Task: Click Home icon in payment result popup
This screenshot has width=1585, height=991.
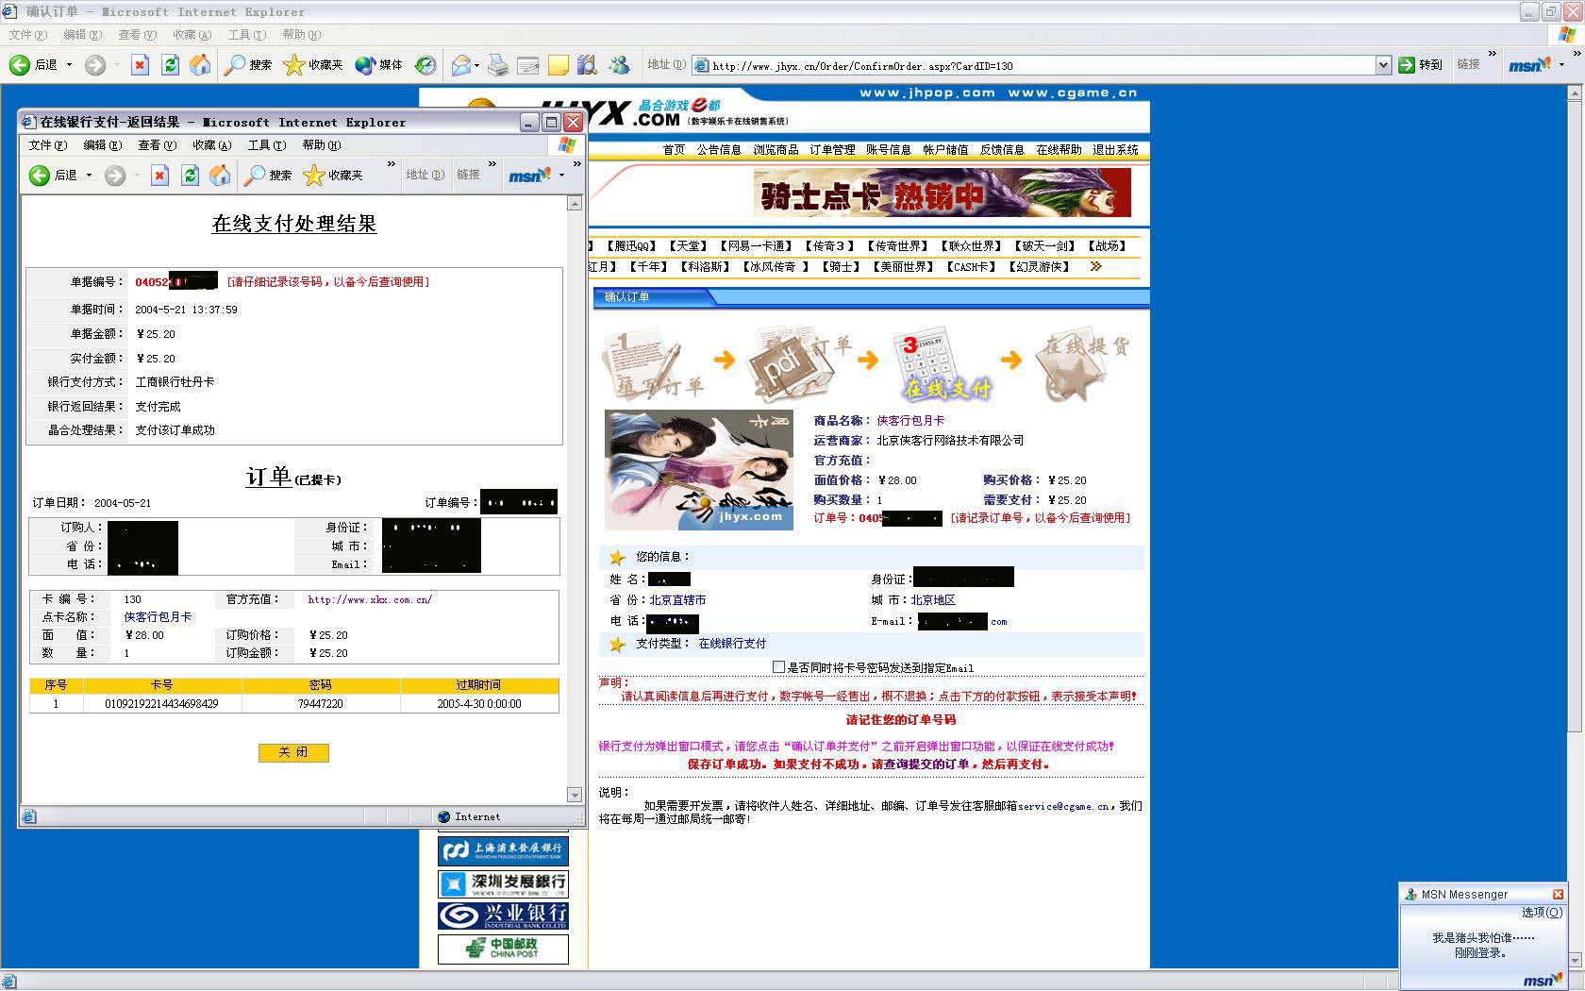Action: [x=220, y=175]
